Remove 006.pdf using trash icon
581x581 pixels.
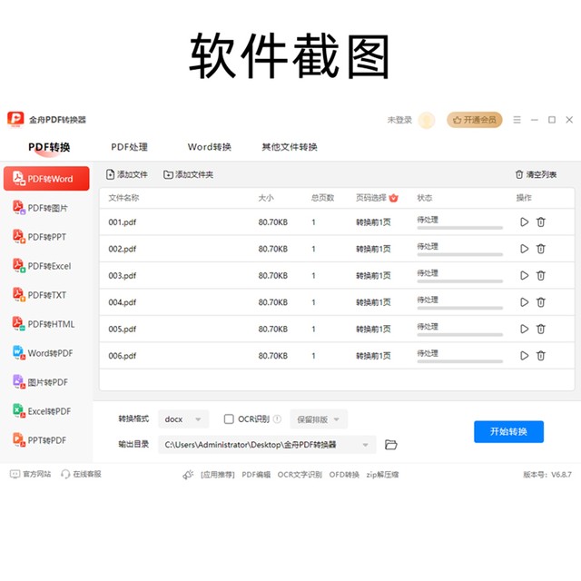[x=541, y=355]
